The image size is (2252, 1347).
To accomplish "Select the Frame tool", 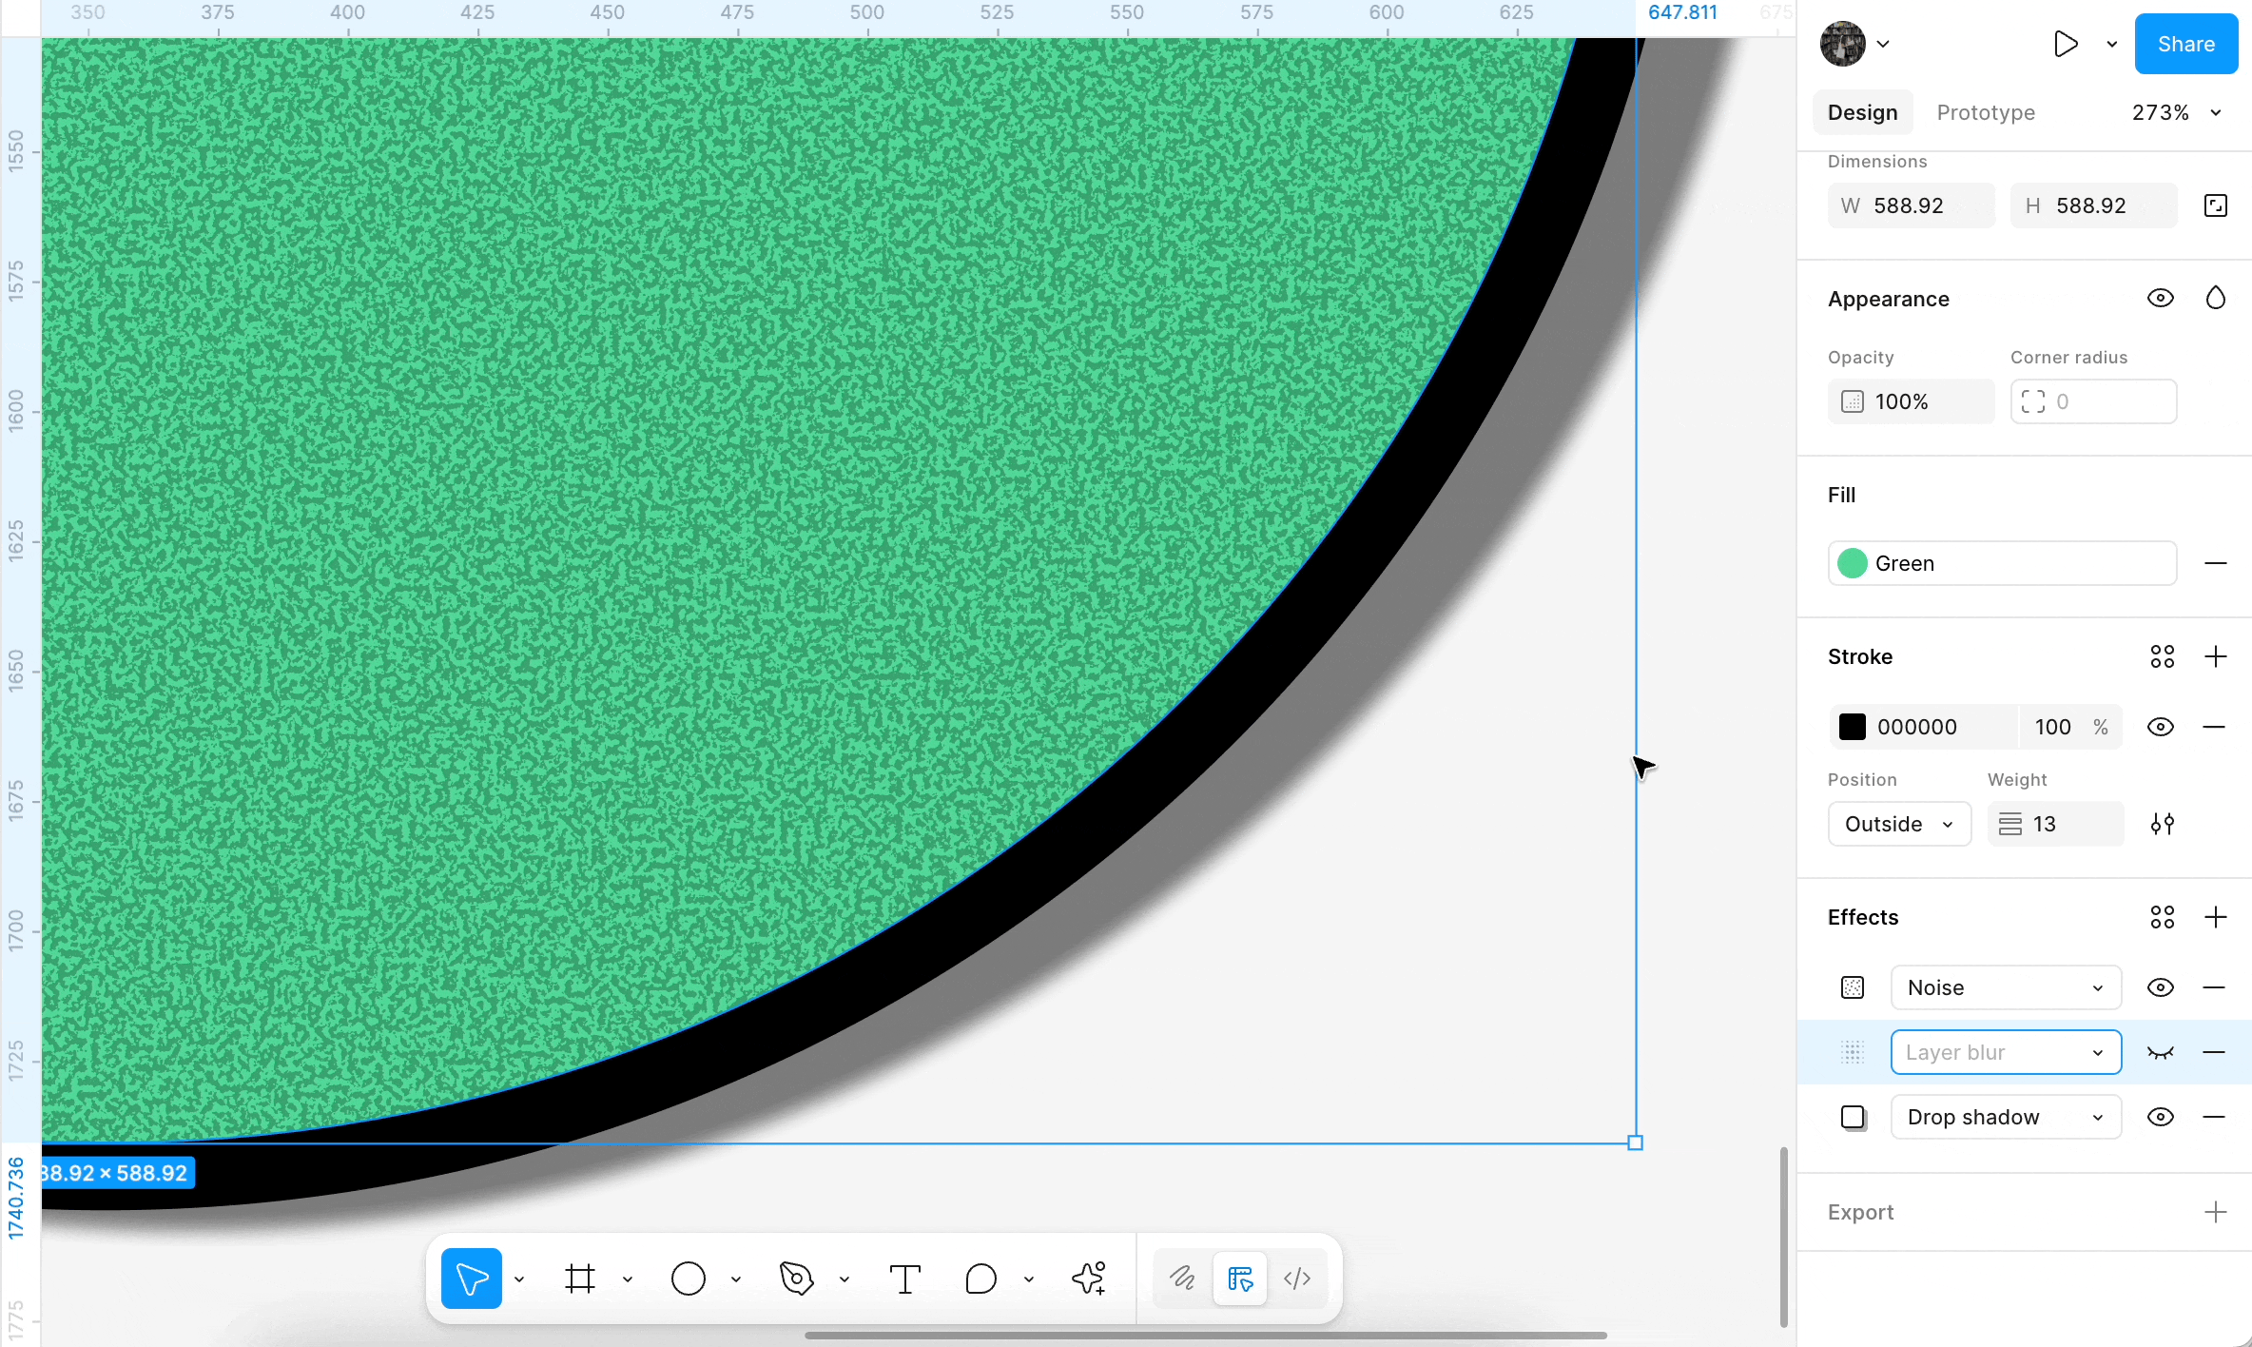I will point(580,1279).
